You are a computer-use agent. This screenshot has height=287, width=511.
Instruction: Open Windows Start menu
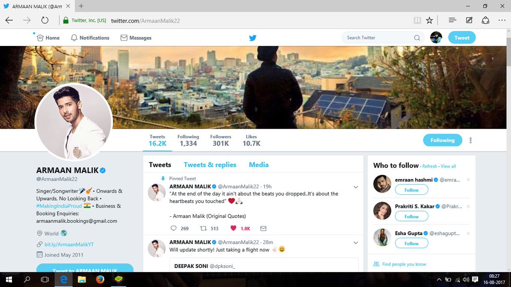click(x=9, y=279)
